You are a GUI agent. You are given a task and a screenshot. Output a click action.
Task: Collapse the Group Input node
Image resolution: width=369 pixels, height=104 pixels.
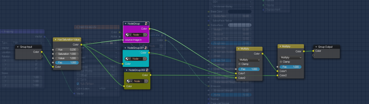point(18,47)
